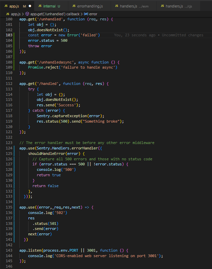
Task: Click .status(501) on line 138
Action: pyautogui.click(x=46, y=223)
